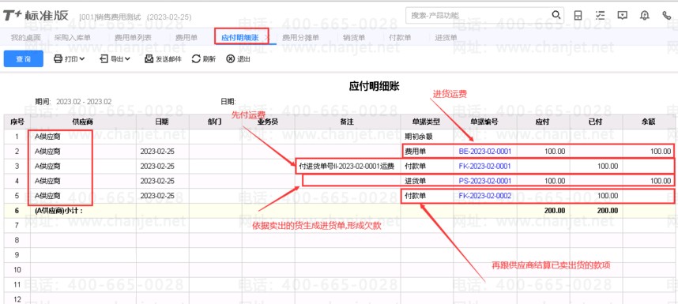Viewport: 678px width, 304px height.
Task: Select the 期初余额 cell in row 1
Action: (427, 137)
